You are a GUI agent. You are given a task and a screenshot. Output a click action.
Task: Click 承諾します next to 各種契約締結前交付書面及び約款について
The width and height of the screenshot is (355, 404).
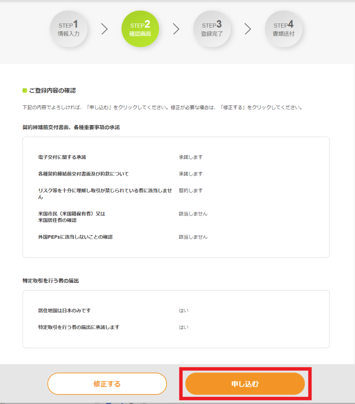[x=191, y=174]
